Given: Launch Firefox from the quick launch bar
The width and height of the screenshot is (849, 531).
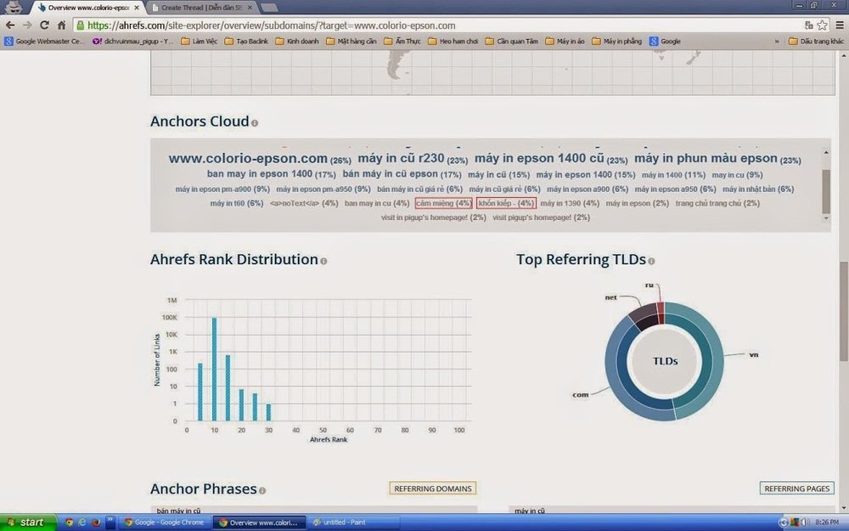Looking at the screenshot, I should (x=96, y=523).
